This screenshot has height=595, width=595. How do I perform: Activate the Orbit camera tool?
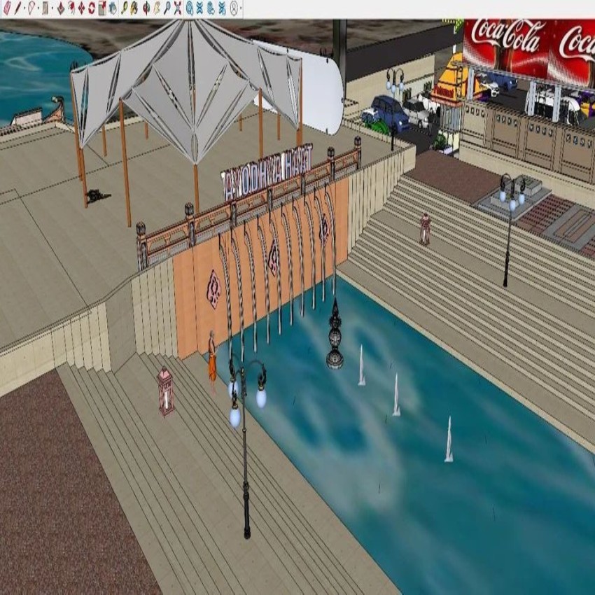pos(190,7)
